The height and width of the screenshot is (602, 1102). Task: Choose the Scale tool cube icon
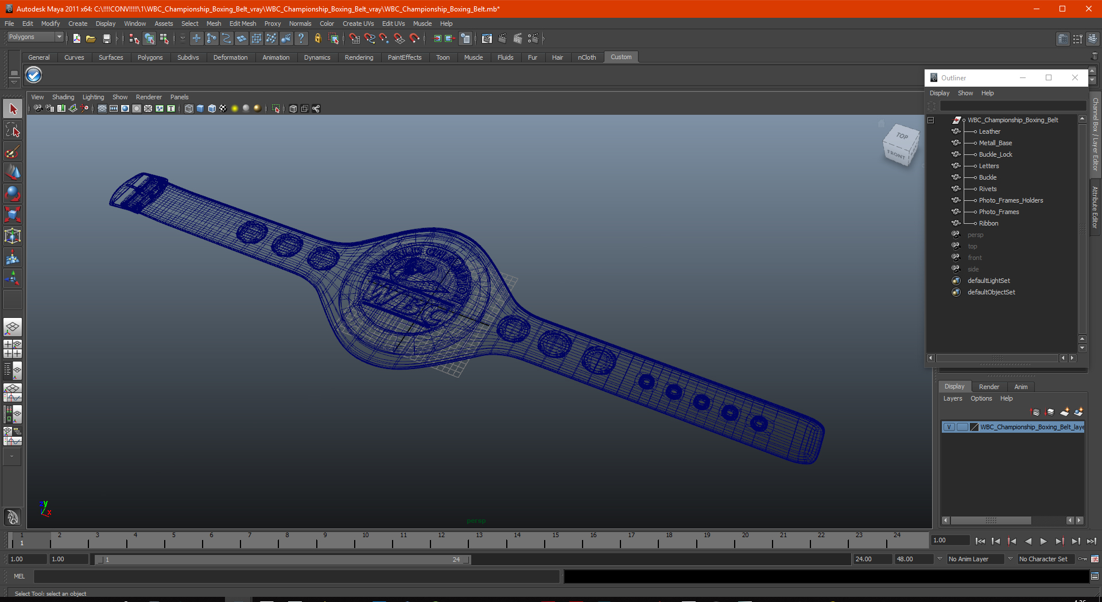(13, 215)
